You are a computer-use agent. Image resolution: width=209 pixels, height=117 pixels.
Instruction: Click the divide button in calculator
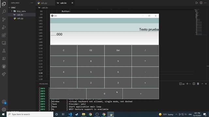tap(145, 50)
